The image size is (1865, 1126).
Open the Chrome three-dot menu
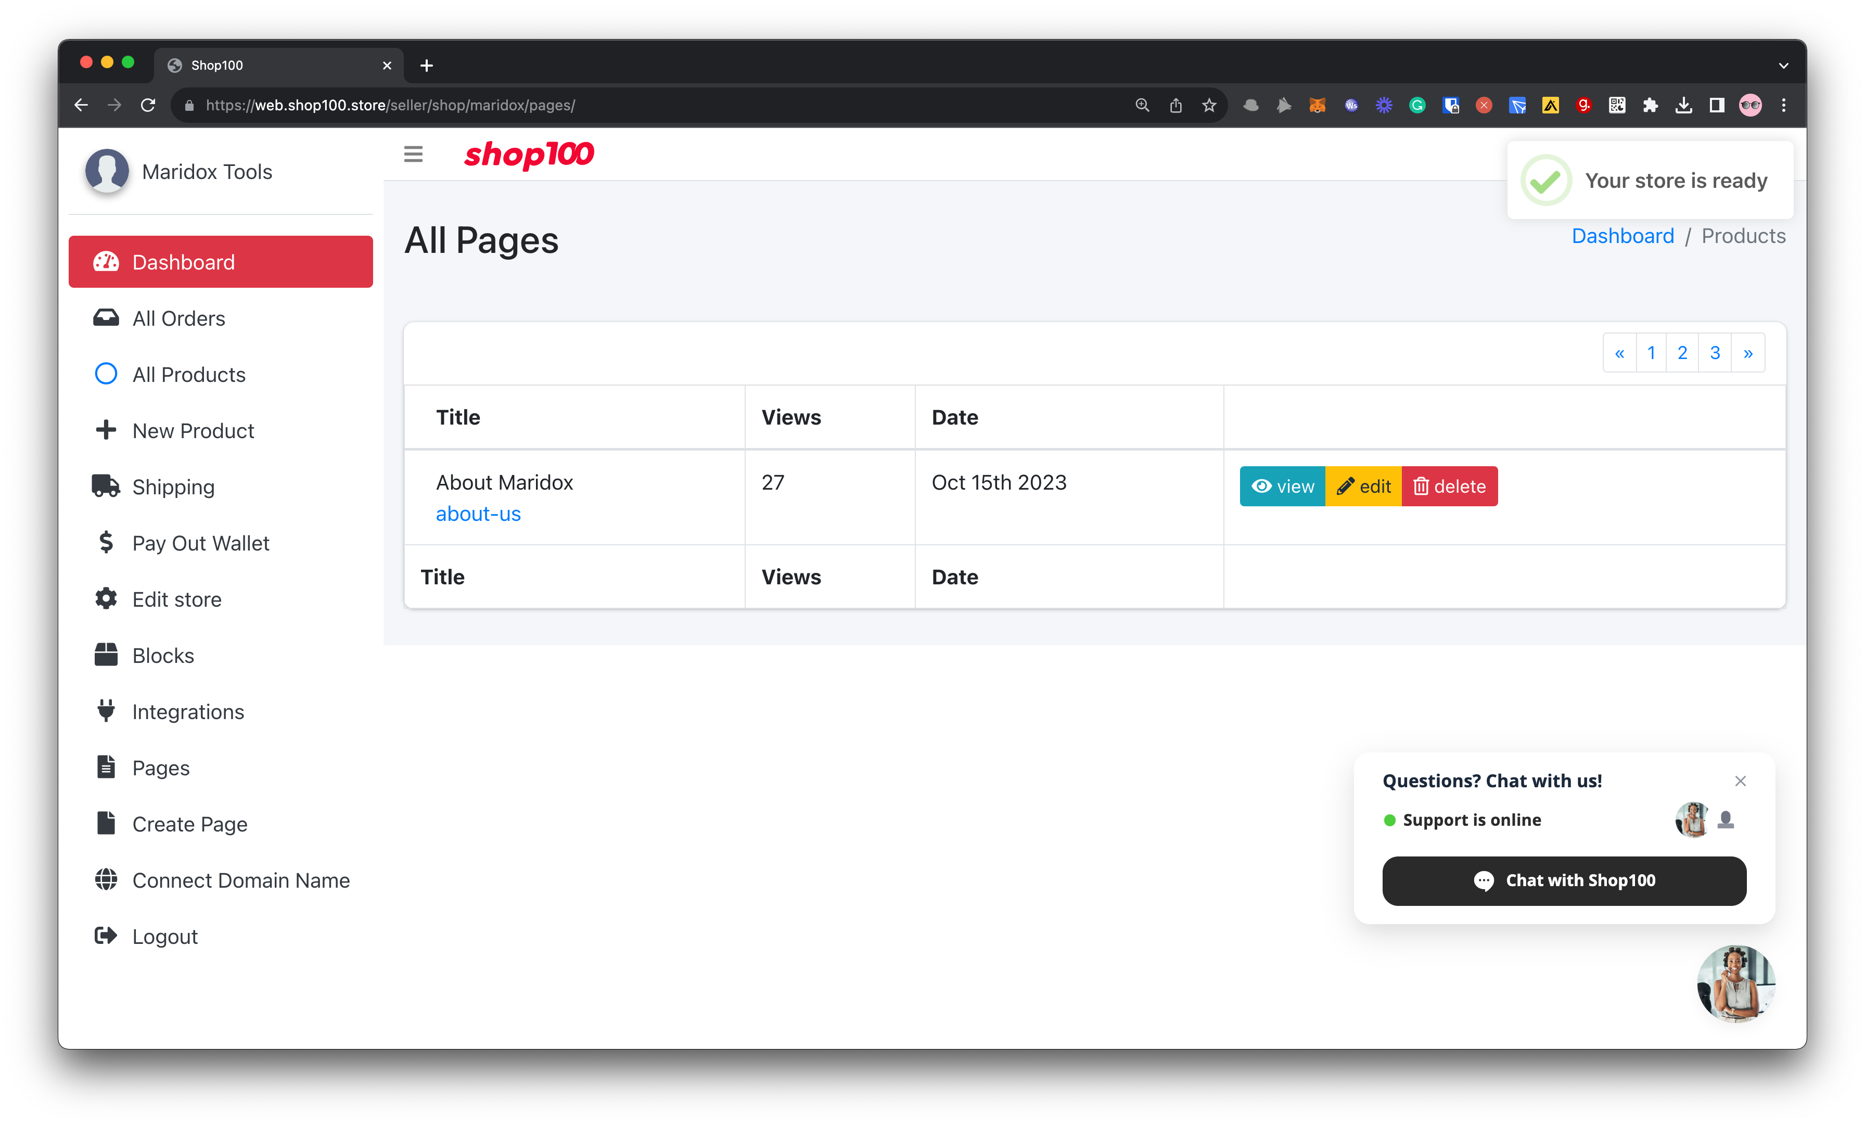point(1784,105)
